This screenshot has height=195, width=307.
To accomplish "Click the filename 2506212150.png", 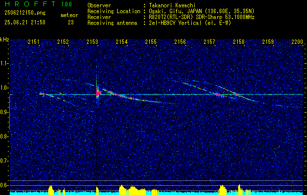I will 25,13.
